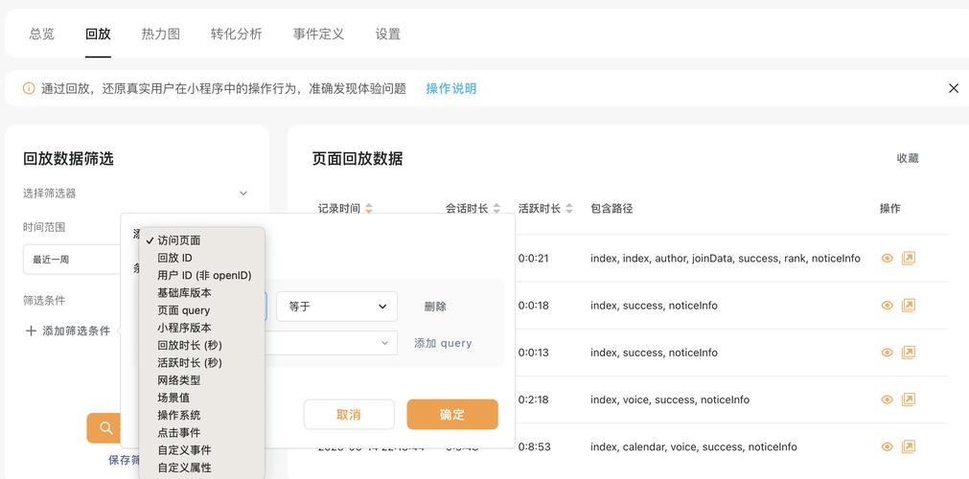
Task: Open the 总览 tab
Action: [x=41, y=34]
